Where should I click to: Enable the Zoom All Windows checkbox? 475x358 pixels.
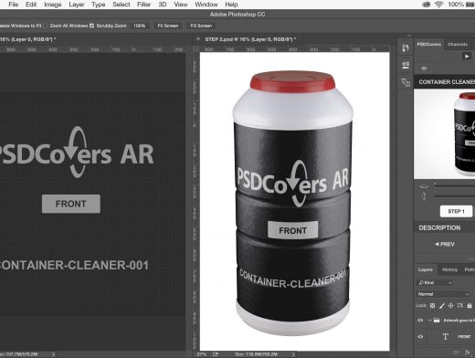(46, 26)
